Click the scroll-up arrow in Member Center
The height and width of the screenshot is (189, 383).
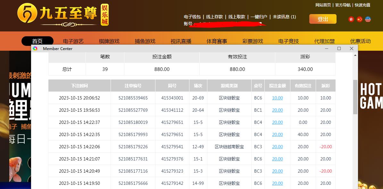[x=355, y=56]
